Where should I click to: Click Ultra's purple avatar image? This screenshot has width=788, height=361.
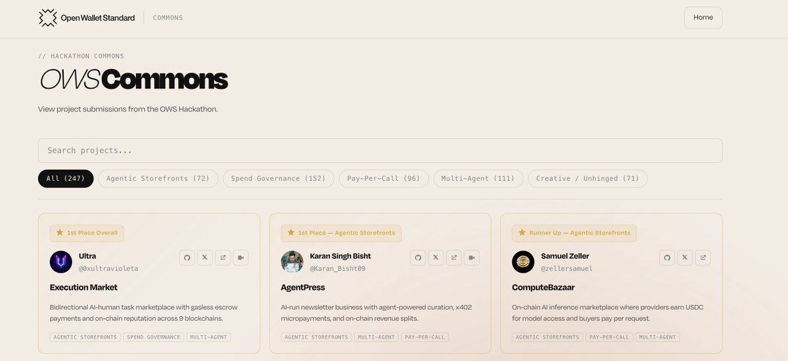tap(61, 262)
